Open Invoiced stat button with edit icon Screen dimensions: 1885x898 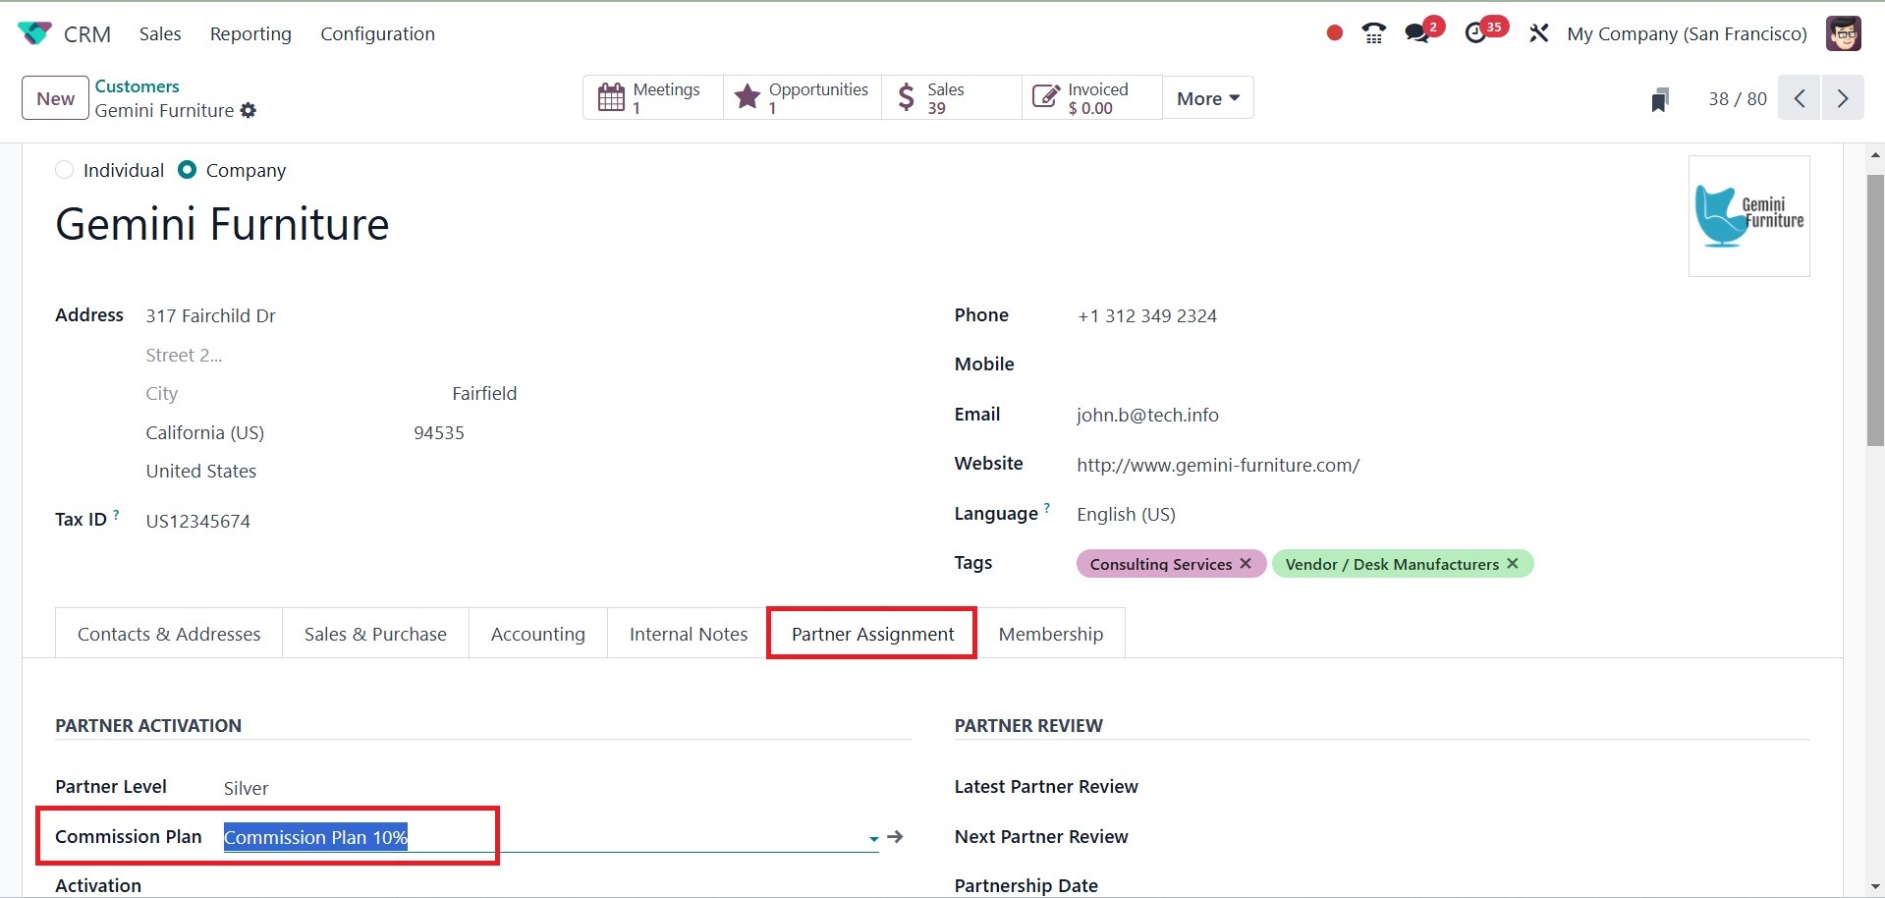point(1092,98)
